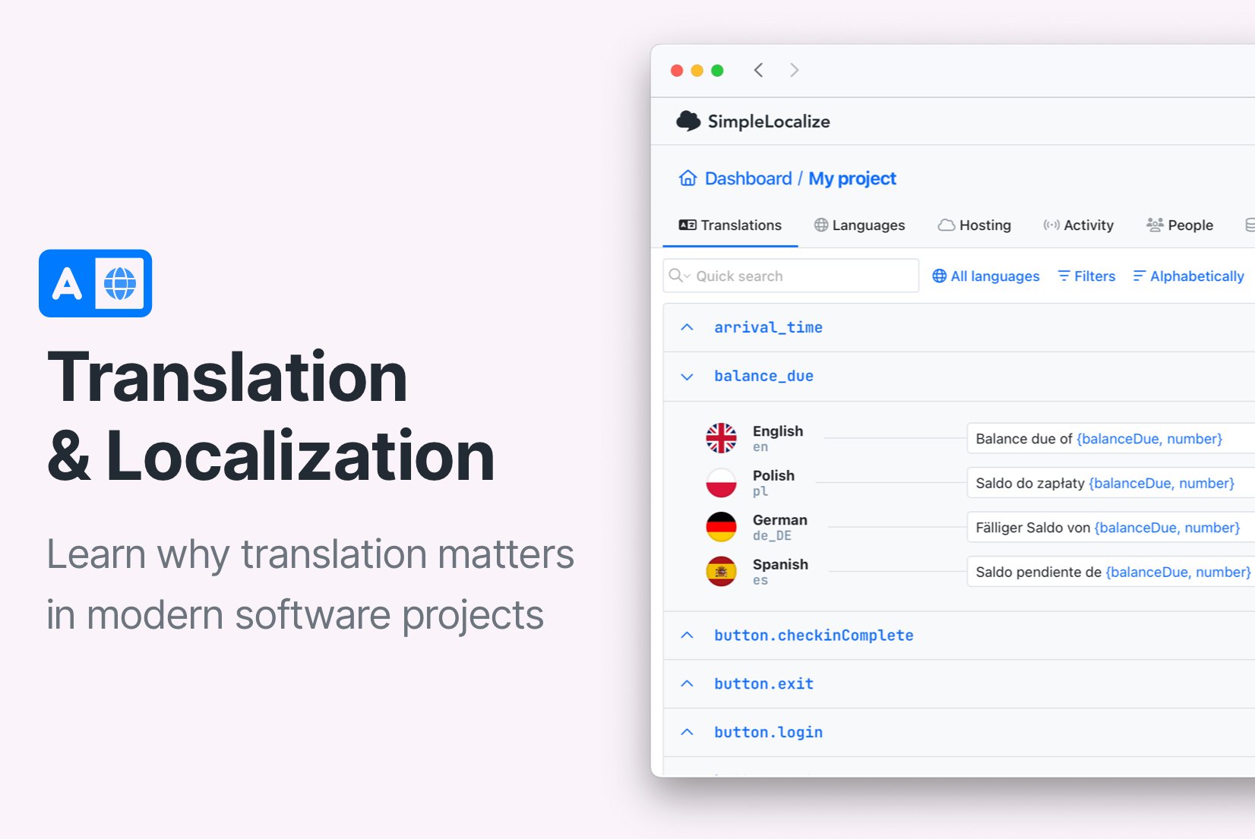Click the German language label
Image resolution: width=1255 pixels, height=839 pixels.
[780, 519]
